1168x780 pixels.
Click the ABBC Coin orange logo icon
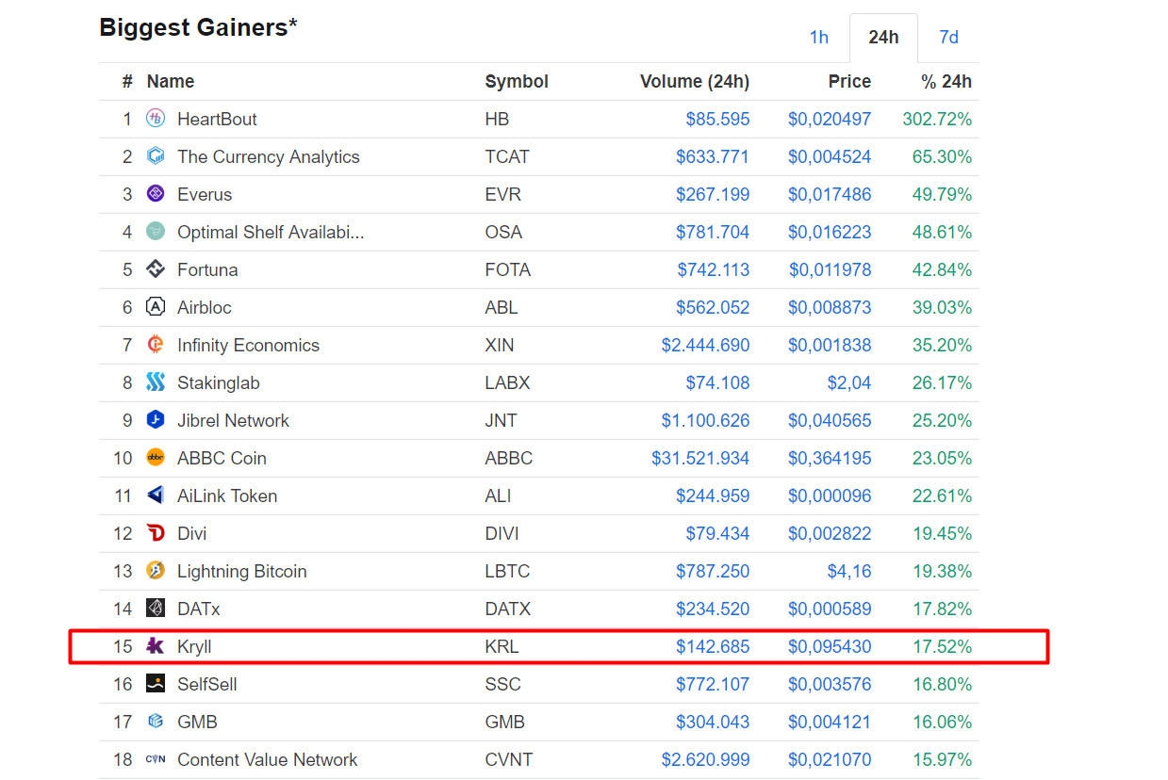pyautogui.click(x=156, y=458)
